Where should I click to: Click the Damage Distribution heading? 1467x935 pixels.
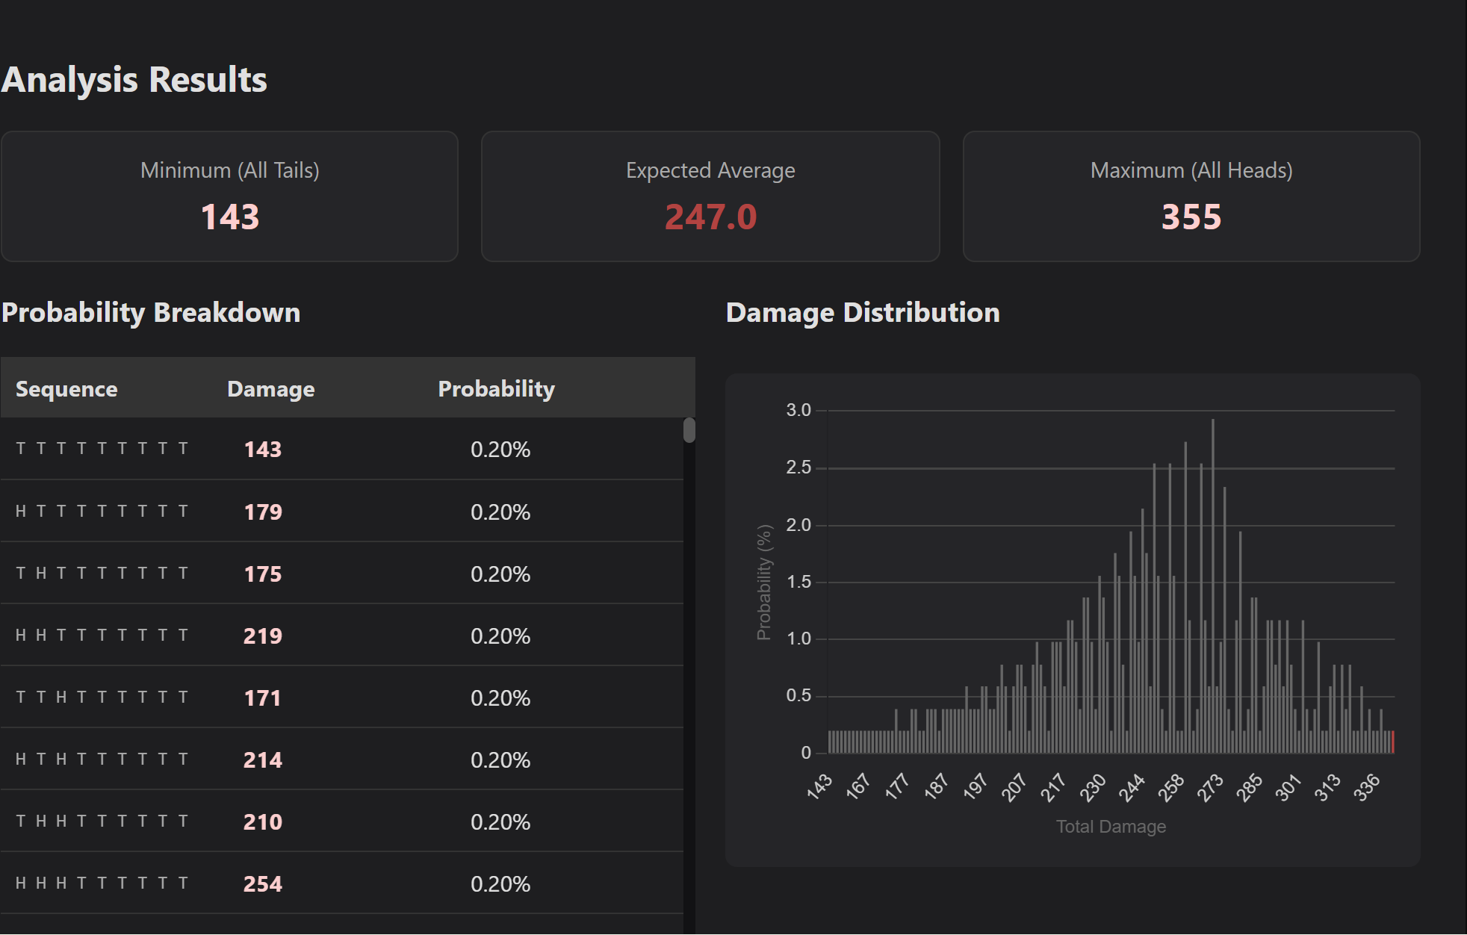[862, 312]
